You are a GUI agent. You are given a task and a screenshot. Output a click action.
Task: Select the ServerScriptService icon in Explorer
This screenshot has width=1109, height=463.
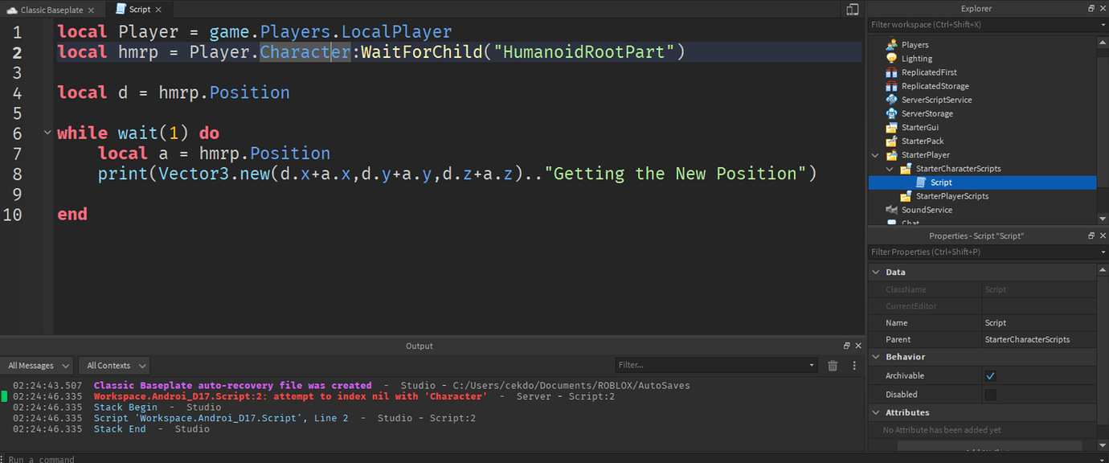point(891,99)
